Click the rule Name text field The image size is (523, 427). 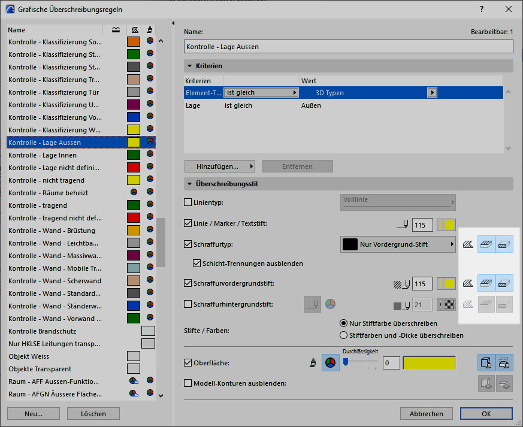pos(349,47)
